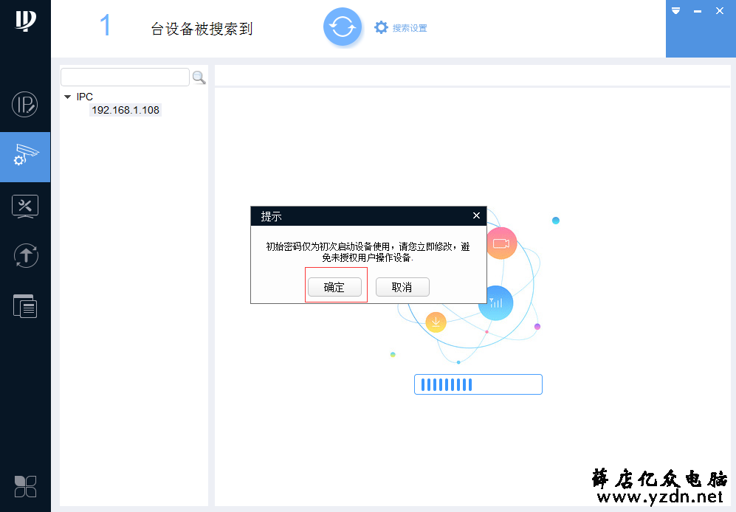This screenshot has width=736, height=512.
Task: Confirm the prompt with 确定 button
Action: [334, 287]
